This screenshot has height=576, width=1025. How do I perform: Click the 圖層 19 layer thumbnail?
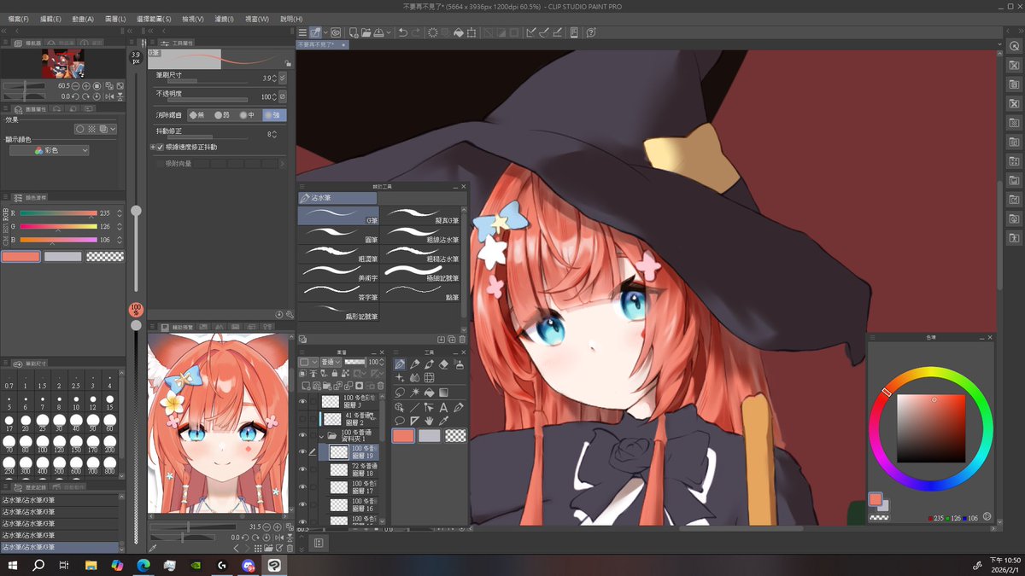(x=339, y=452)
